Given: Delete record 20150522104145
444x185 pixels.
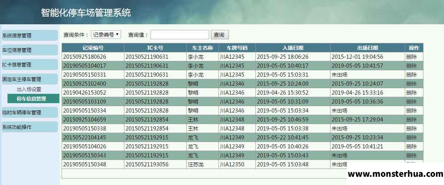Looking at the screenshot, I should pos(412,138).
